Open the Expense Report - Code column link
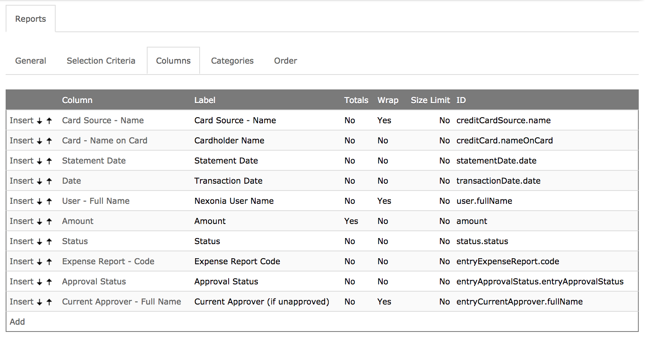The height and width of the screenshot is (344, 646). pos(108,261)
